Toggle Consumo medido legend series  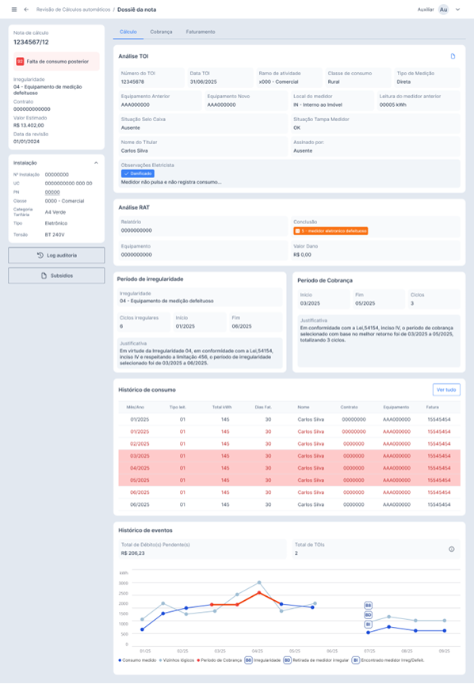click(137, 660)
